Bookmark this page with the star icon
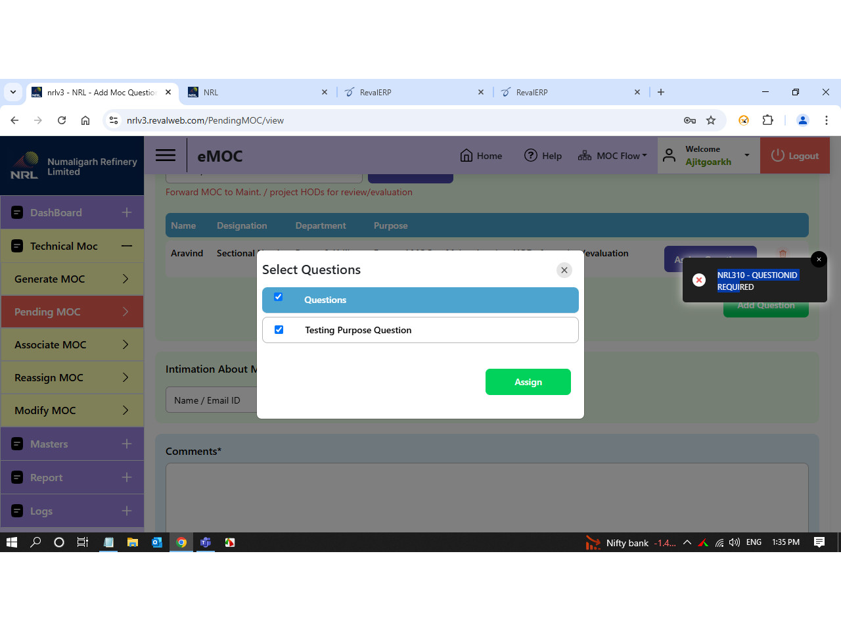Screen dimensions: 841x631 click(711, 120)
